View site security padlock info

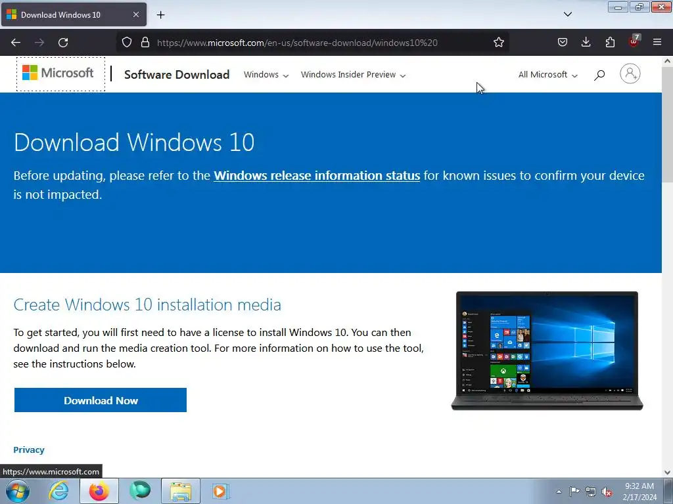145,43
